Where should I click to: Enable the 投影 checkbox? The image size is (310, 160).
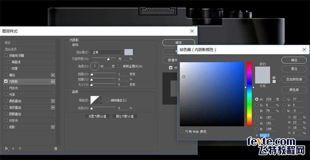point(6,127)
